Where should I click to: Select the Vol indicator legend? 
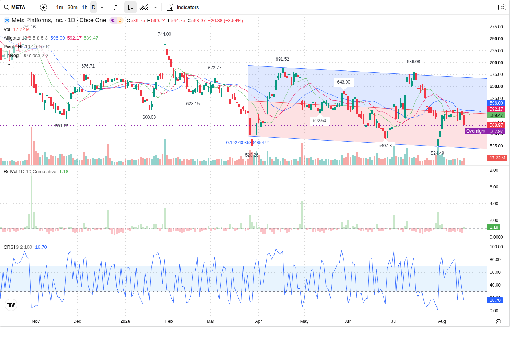click(7, 29)
